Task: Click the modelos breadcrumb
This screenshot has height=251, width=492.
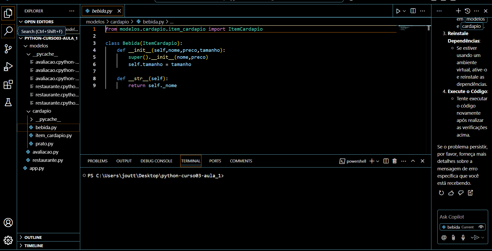Action: tap(95, 22)
